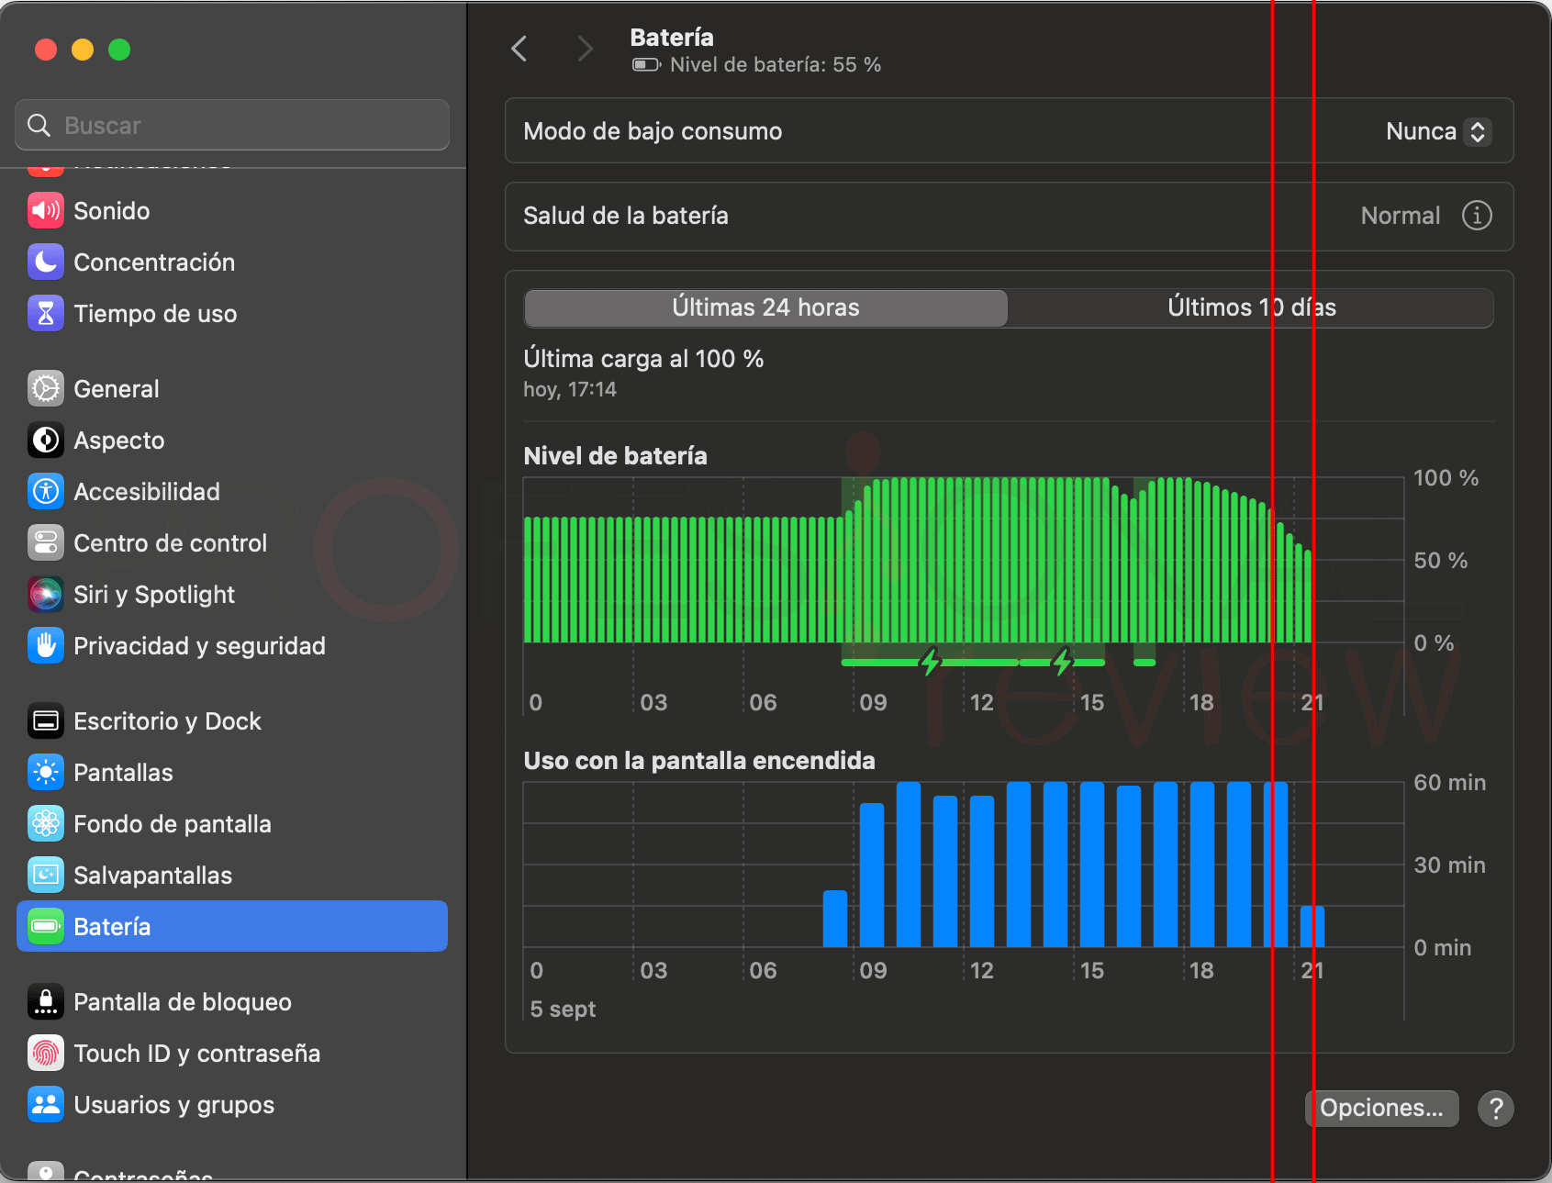The image size is (1552, 1183).
Task: Click the '5 sept' date label
Action: point(563,1010)
